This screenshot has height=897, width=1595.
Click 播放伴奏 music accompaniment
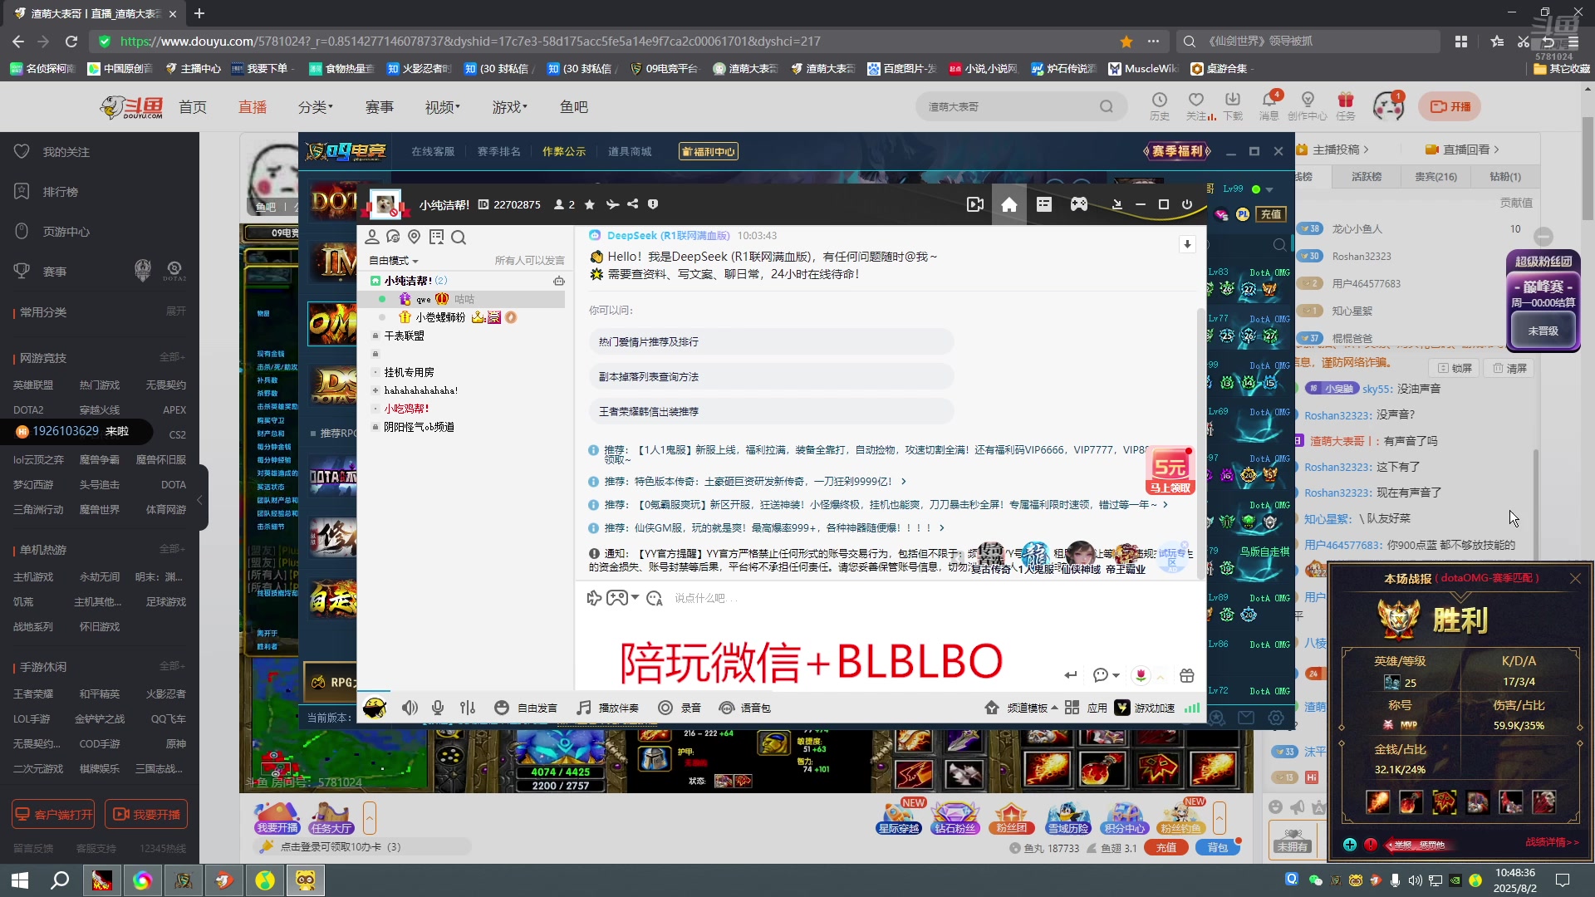[x=608, y=708]
